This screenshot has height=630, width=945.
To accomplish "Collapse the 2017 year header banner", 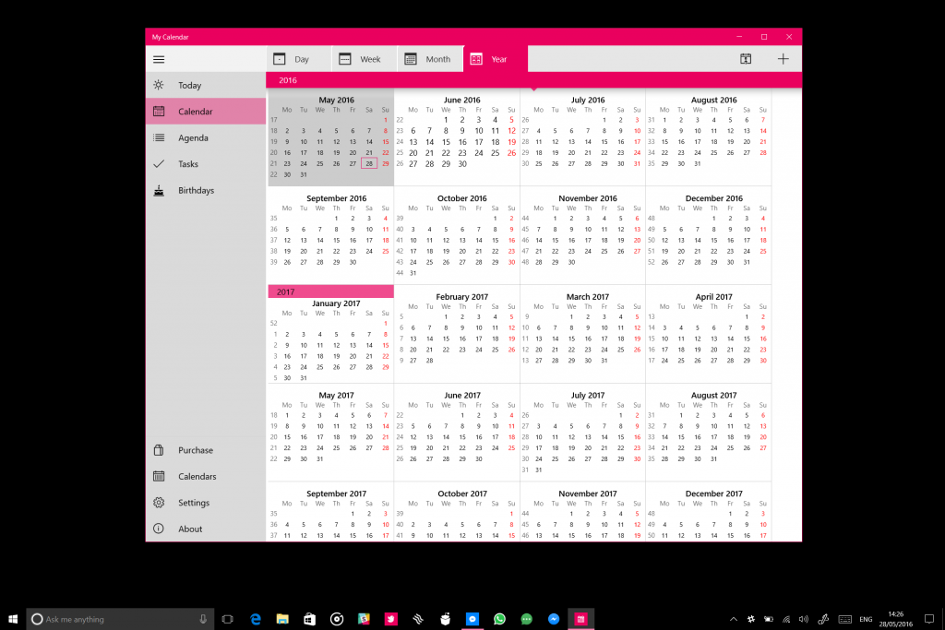I will pos(288,291).
